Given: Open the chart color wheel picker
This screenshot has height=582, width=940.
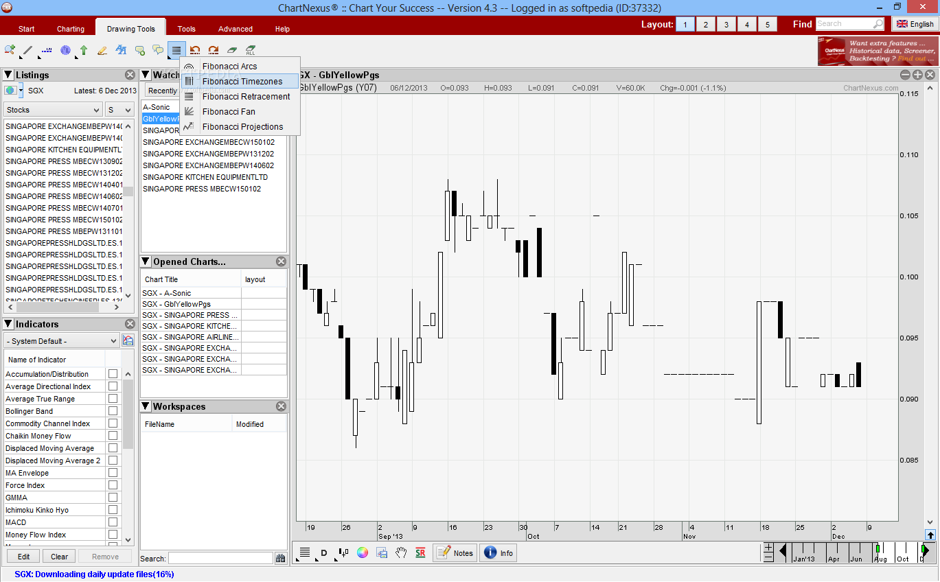Looking at the screenshot, I should point(363,553).
